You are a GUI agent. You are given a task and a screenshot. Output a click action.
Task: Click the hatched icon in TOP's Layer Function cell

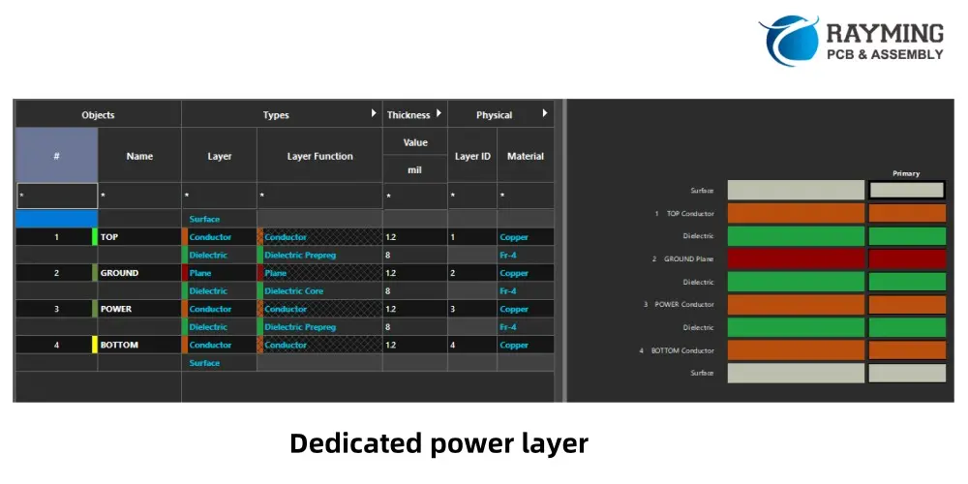260,237
